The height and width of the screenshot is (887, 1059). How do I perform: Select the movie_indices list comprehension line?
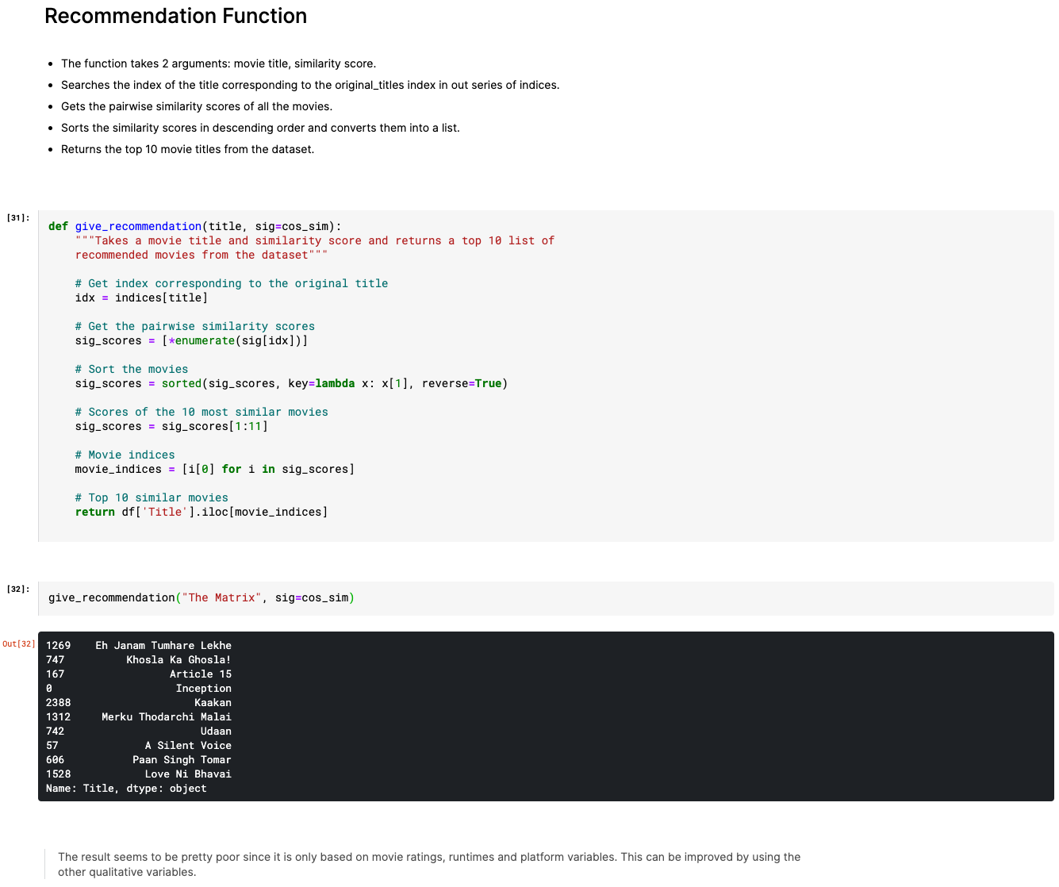pos(214,469)
